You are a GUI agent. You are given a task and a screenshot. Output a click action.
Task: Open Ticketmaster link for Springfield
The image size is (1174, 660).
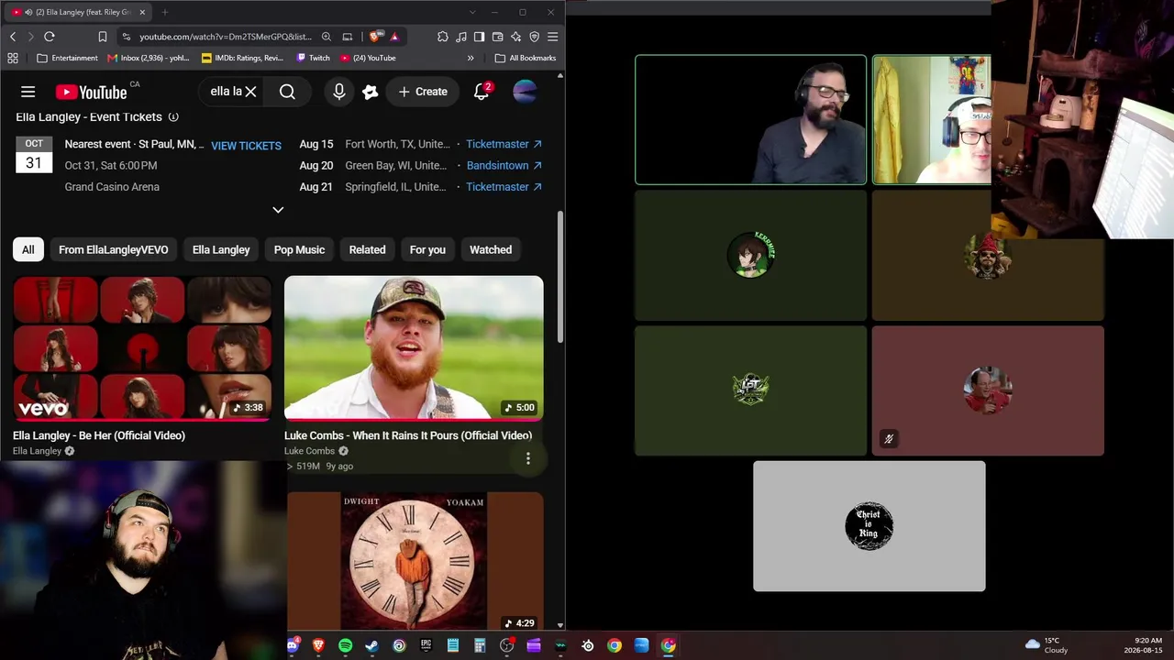[504, 186]
